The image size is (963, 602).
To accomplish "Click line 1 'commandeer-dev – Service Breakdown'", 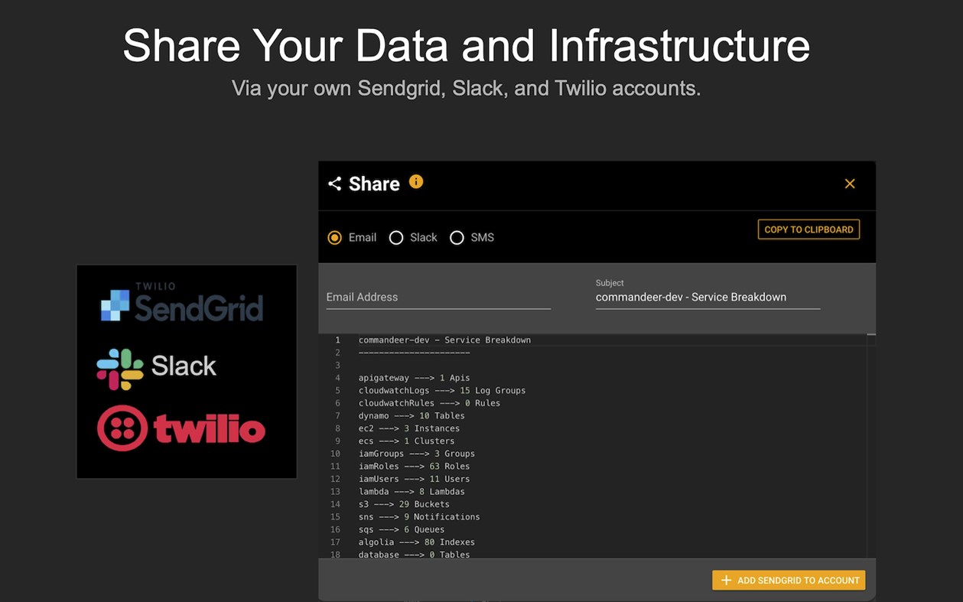I will 444,340.
